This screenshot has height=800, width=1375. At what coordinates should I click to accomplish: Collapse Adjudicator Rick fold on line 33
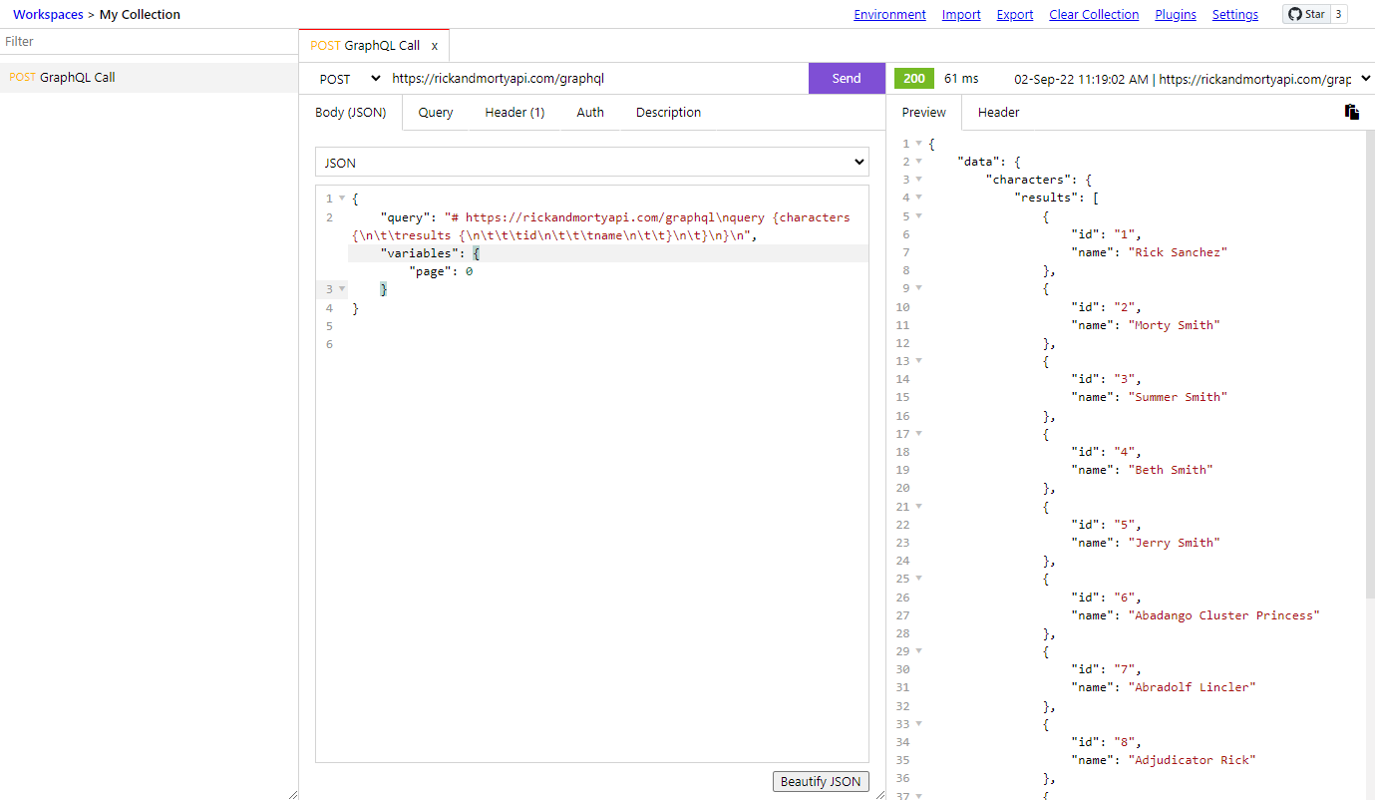pos(918,724)
